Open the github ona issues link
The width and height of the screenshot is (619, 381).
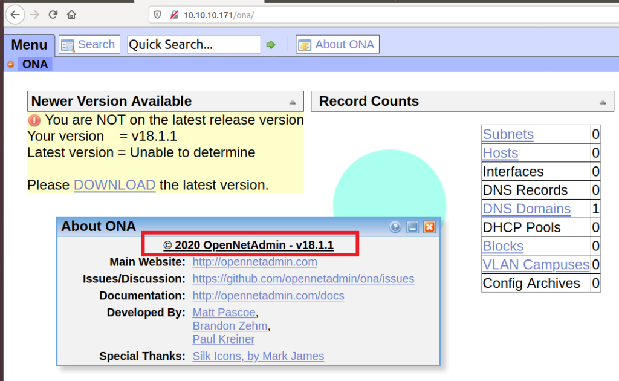click(303, 279)
